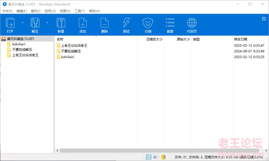
Task: Click horizontal scrollbar left arrow
Action: tap(57, 151)
